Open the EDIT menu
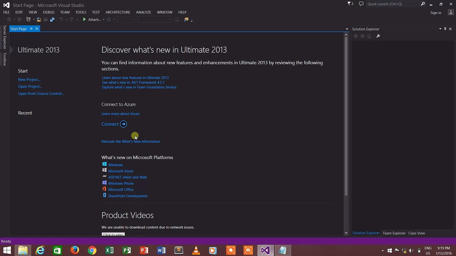456x256 pixels. click(19, 12)
